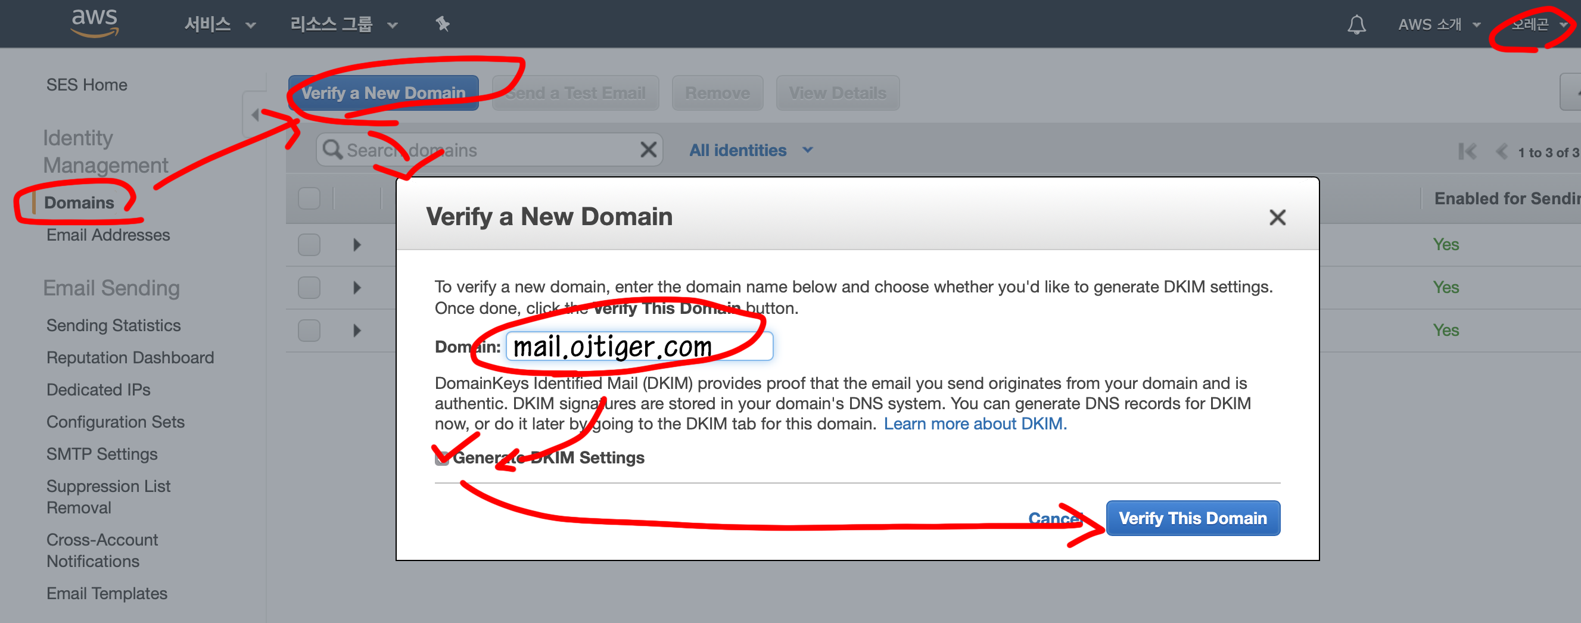Click the search magnifier icon

[x=332, y=149]
